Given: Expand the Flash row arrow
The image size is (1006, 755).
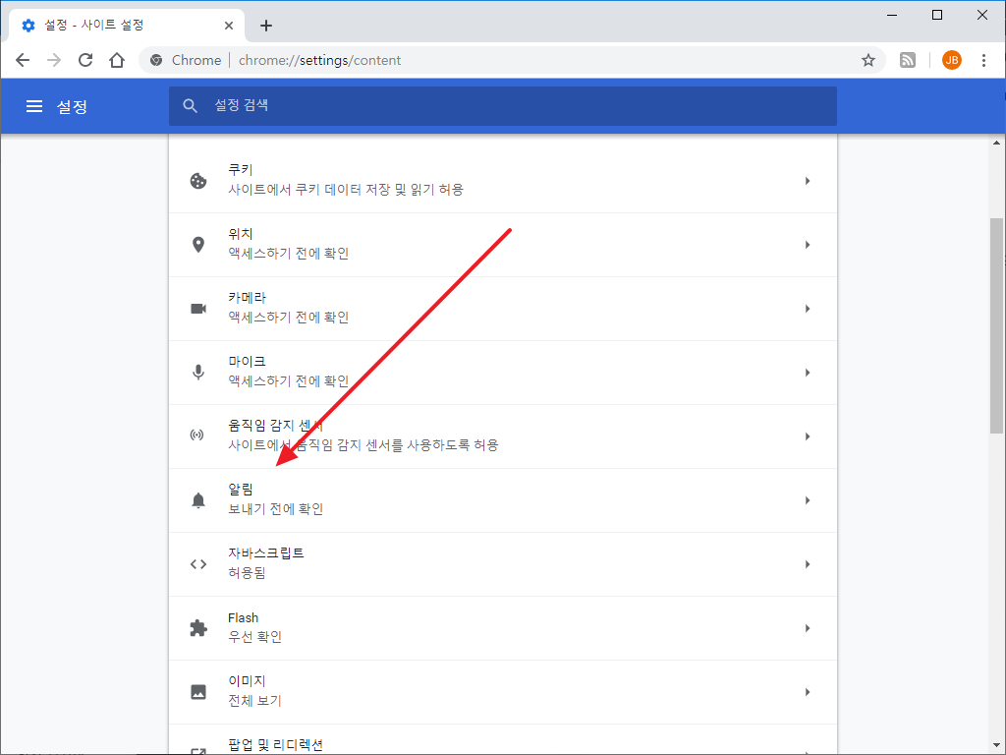Looking at the screenshot, I should (808, 628).
